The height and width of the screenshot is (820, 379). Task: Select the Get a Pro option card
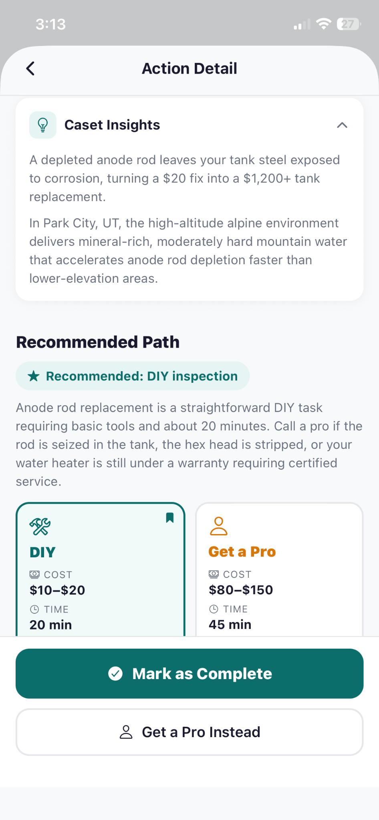coord(279,569)
